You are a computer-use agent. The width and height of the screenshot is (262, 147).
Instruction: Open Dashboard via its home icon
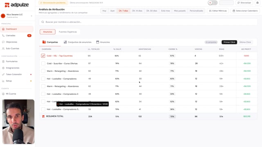tap(3, 29)
